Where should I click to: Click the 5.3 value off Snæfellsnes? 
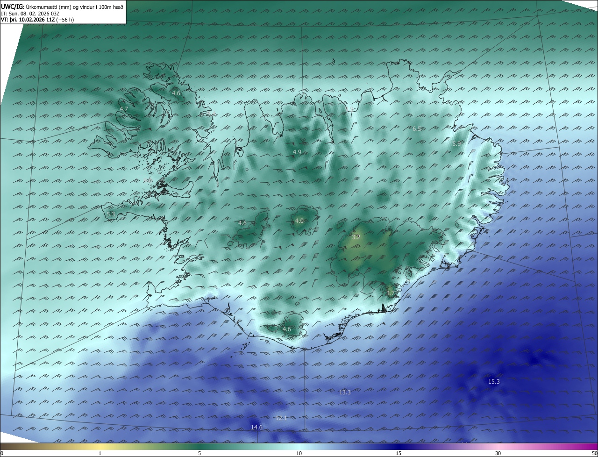click(x=111, y=214)
